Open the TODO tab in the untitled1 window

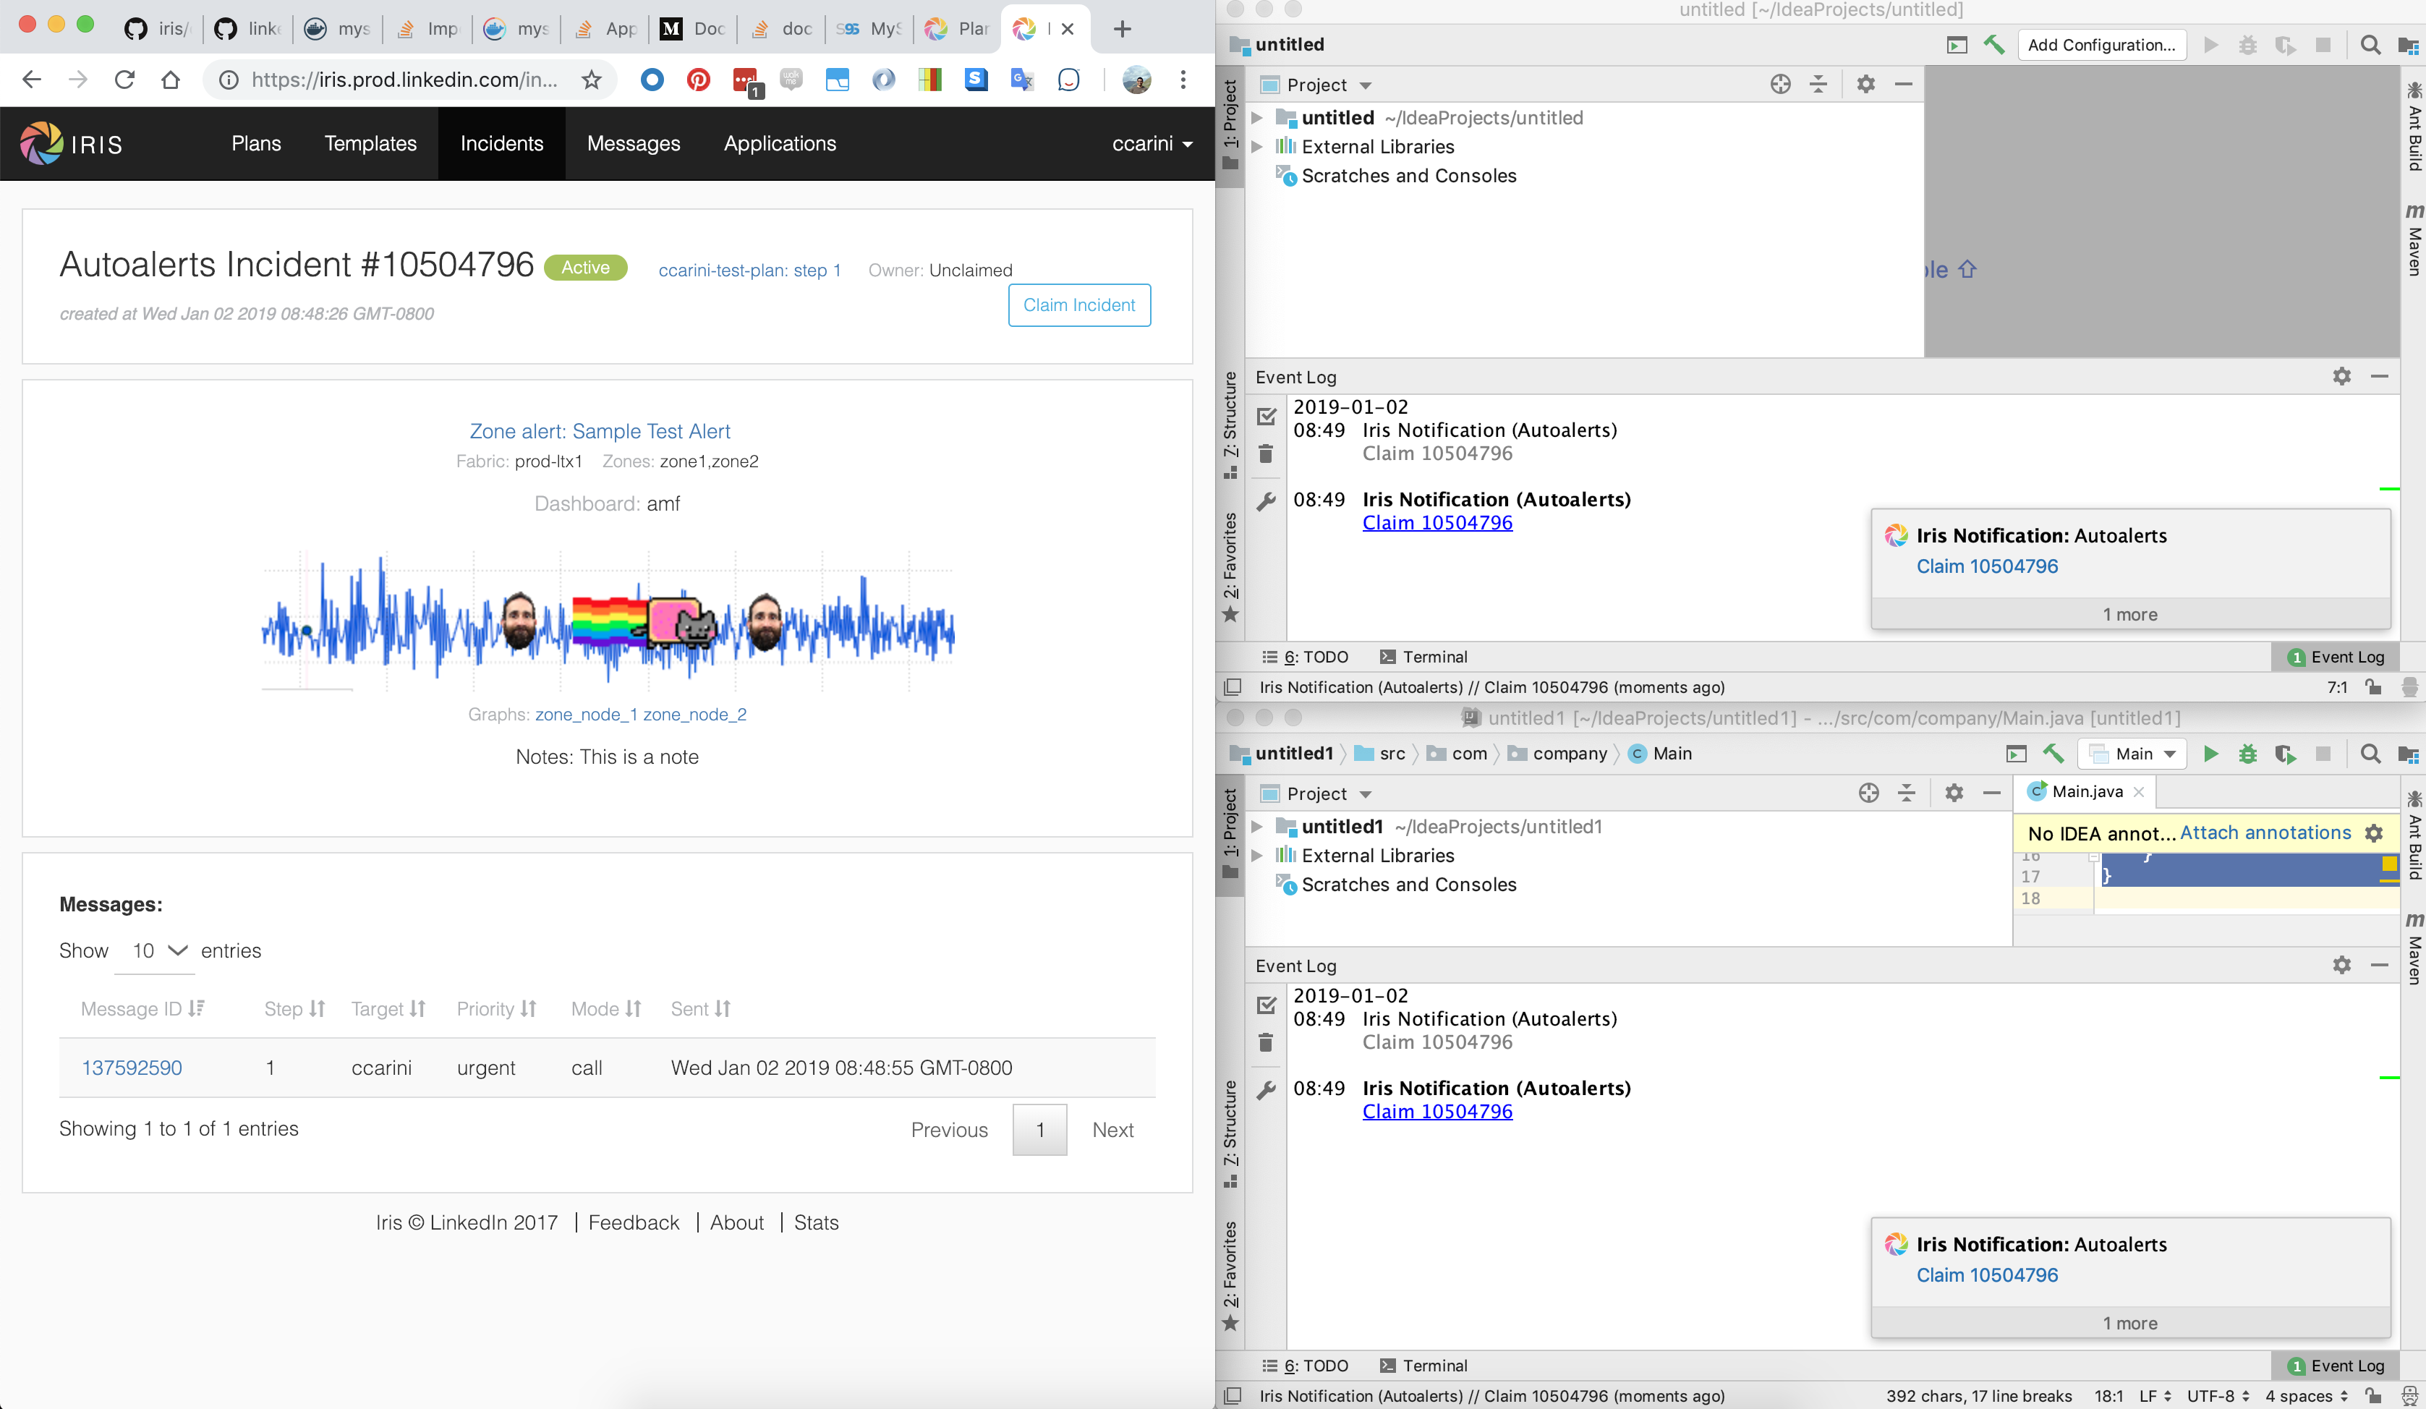point(1306,1365)
